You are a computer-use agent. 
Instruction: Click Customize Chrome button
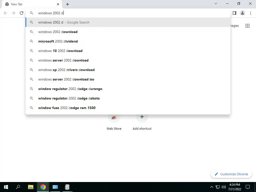(231, 174)
